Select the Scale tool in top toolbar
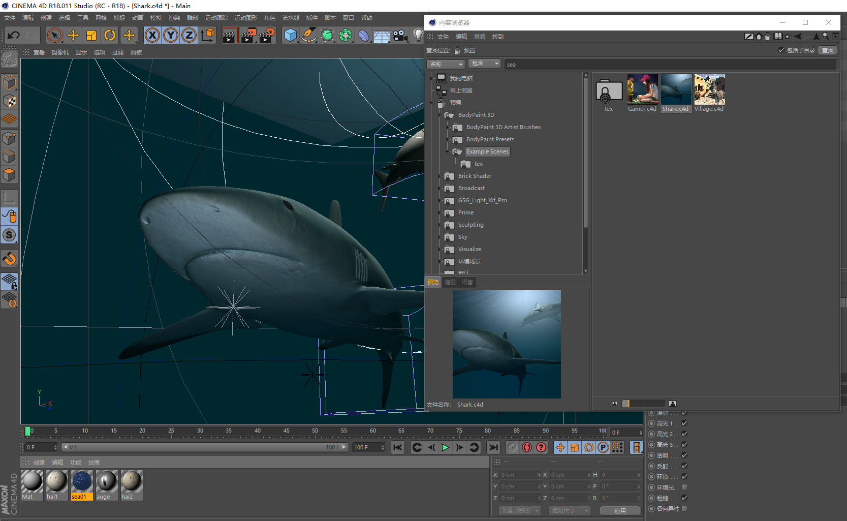This screenshot has width=847, height=521. tap(91, 35)
